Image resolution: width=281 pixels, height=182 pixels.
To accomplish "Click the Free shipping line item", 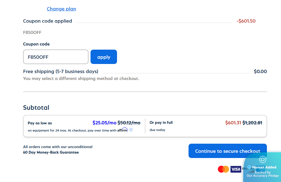I will [61, 71].
